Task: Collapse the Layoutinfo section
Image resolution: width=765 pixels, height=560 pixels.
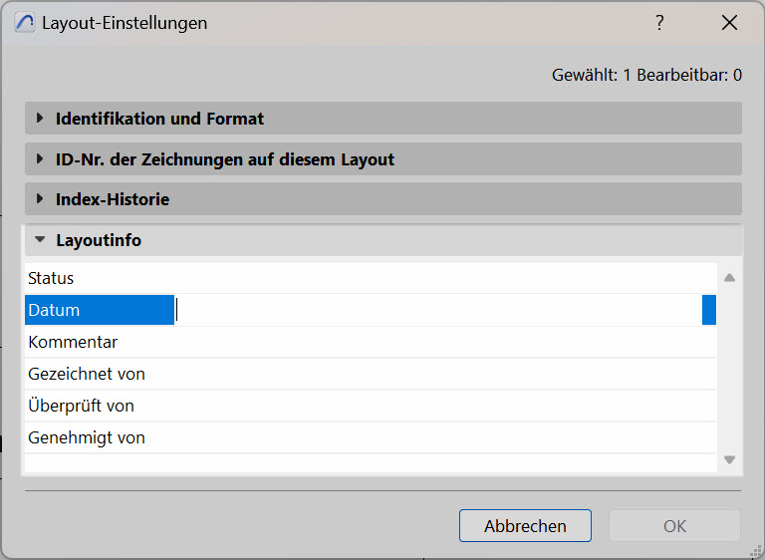Action: 382,240
